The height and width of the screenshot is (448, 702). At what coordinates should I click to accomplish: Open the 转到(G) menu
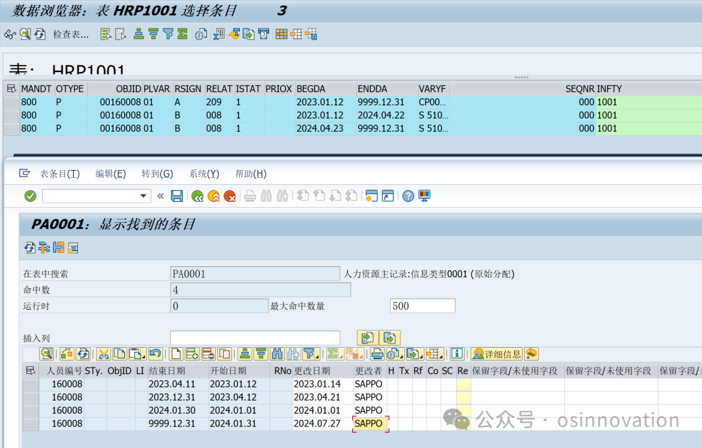click(x=156, y=173)
